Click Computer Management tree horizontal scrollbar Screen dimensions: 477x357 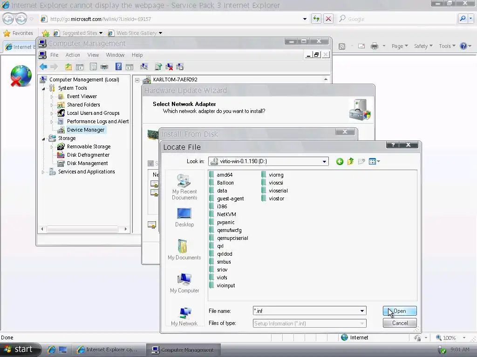(84, 229)
